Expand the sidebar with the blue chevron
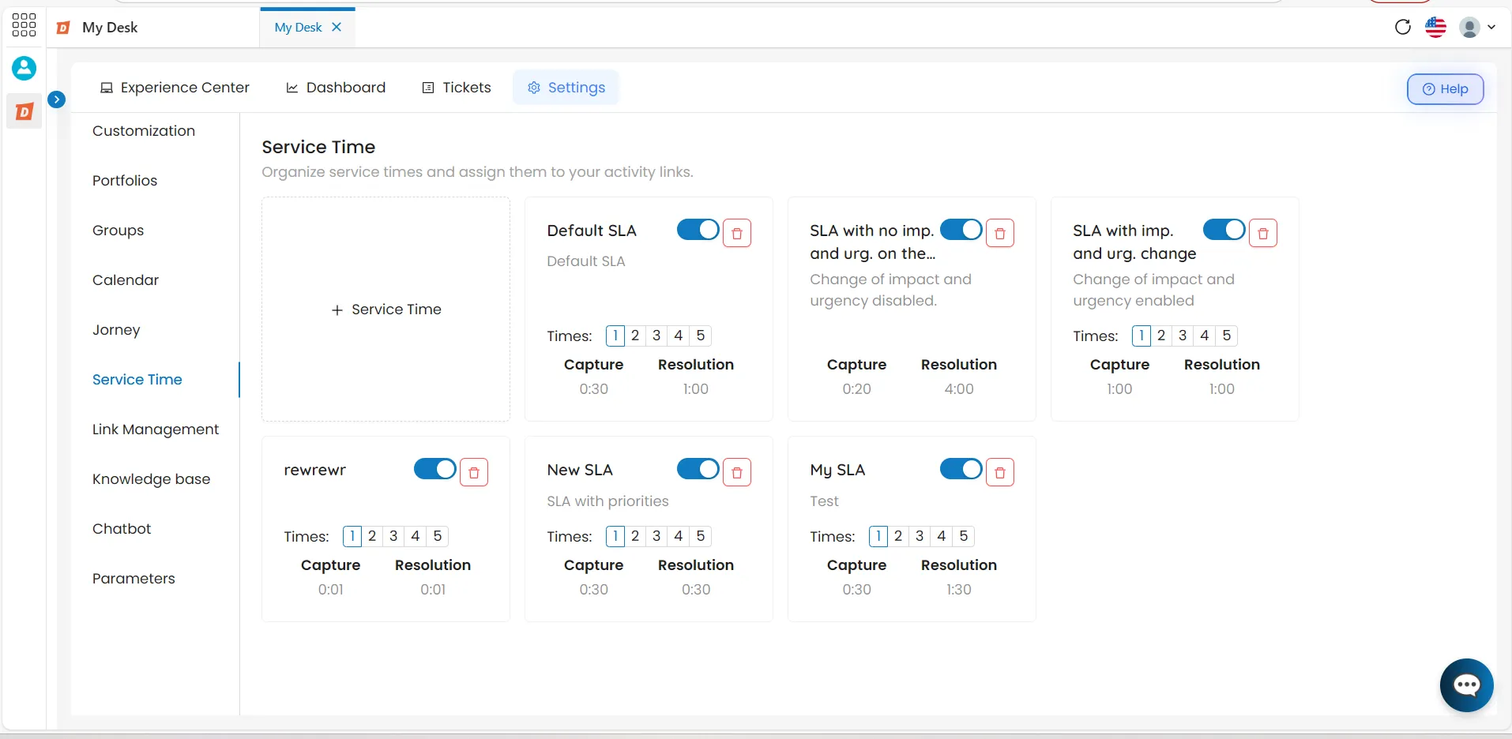This screenshot has width=1512, height=739. (56, 99)
